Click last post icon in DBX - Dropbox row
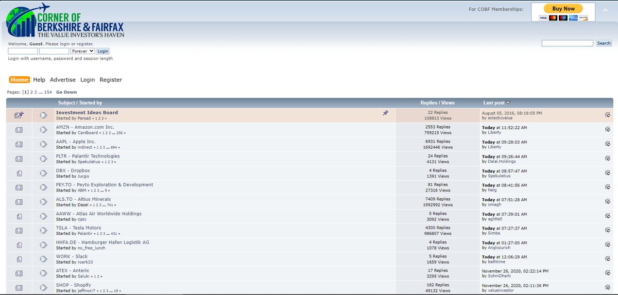Screen dimensions: 618x295 [608, 172]
